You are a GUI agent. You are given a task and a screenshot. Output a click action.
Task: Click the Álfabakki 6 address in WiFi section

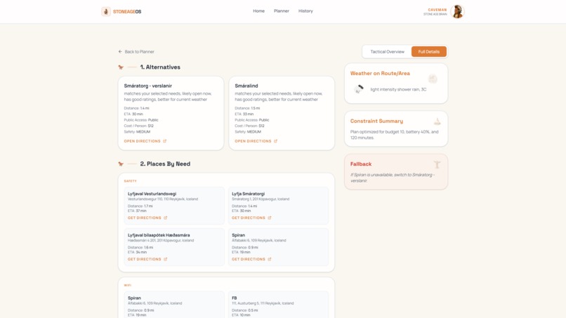point(154,303)
